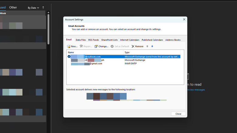Click Microsoft Exchange type in second row
This screenshot has width=237, height=133.
[x=135, y=60]
